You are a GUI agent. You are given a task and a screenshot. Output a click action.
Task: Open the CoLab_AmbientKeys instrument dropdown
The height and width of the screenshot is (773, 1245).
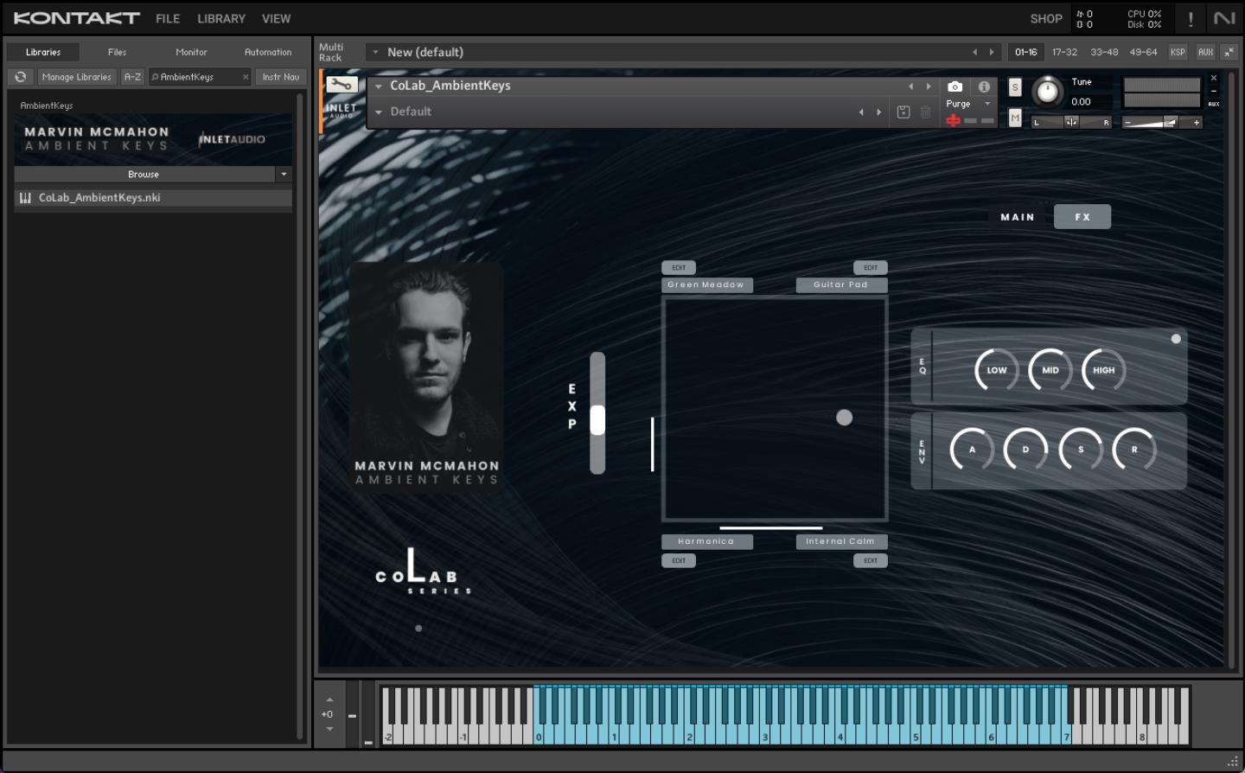click(x=379, y=86)
